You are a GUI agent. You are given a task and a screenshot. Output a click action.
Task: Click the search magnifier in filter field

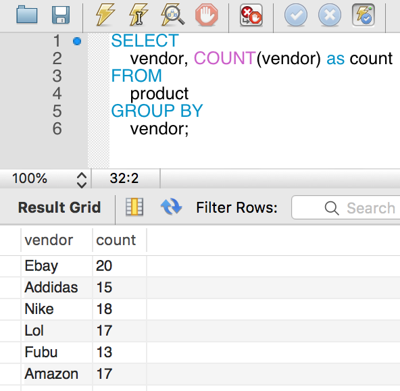point(332,208)
